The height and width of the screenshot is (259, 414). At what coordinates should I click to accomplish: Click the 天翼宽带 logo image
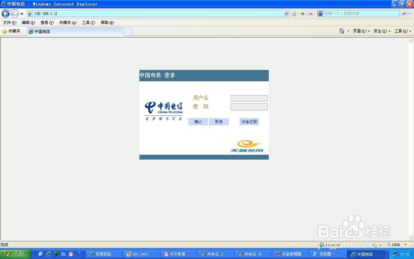[x=247, y=146]
